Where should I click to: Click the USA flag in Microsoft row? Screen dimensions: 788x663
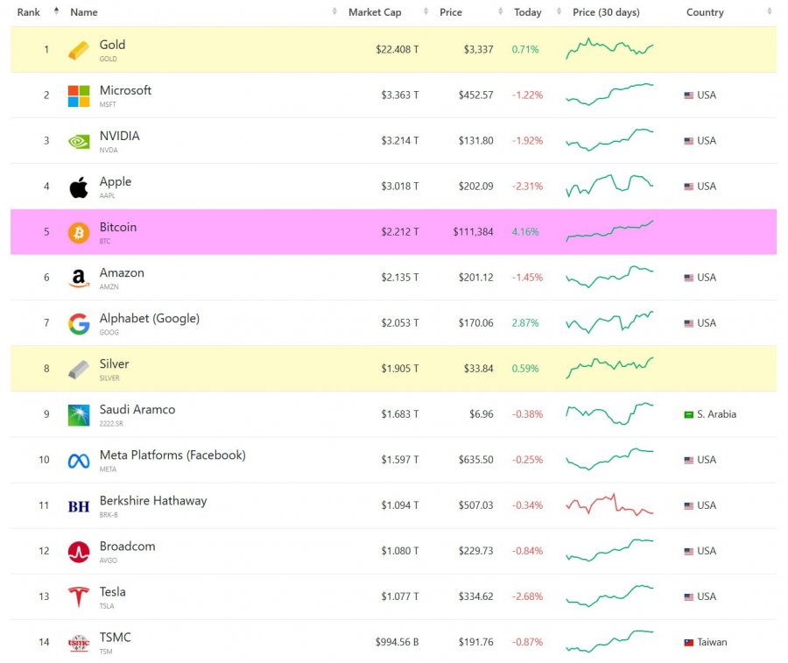(688, 95)
